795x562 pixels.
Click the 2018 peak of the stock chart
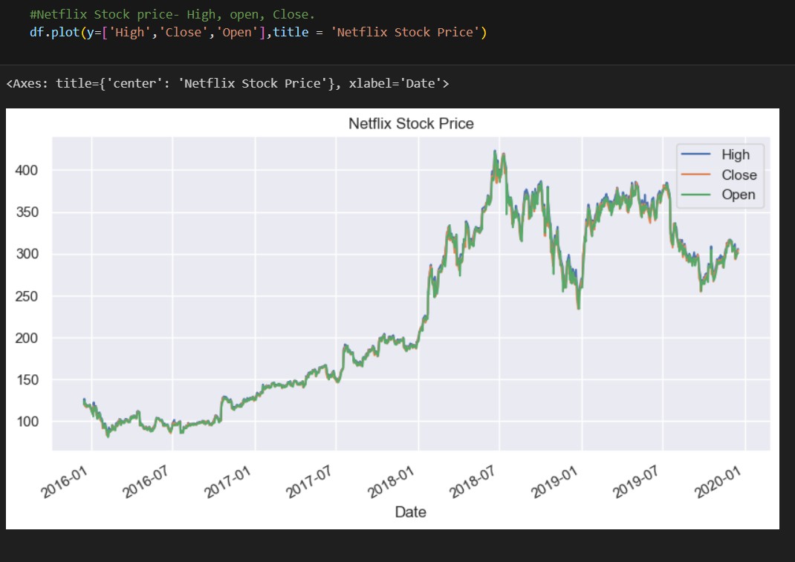click(x=496, y=151)
